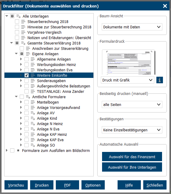Viewport: 171px width, 194px height.
Task: Click the document icon of TESTANLAGE: Anna Zander
Action: (33, 91)
